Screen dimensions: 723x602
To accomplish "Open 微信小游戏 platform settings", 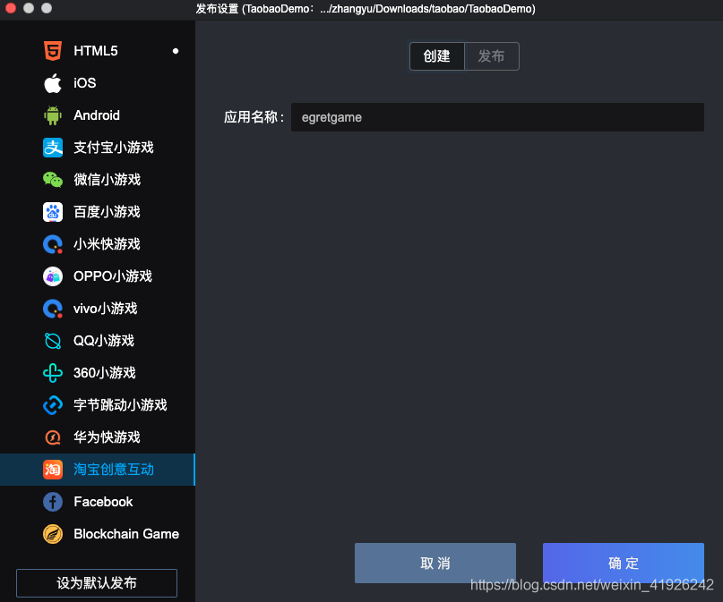I will click(x=98, y=180).
